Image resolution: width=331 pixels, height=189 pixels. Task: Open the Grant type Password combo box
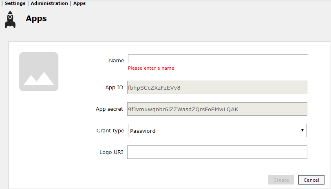pyautogui.click(x=217, y=131)
